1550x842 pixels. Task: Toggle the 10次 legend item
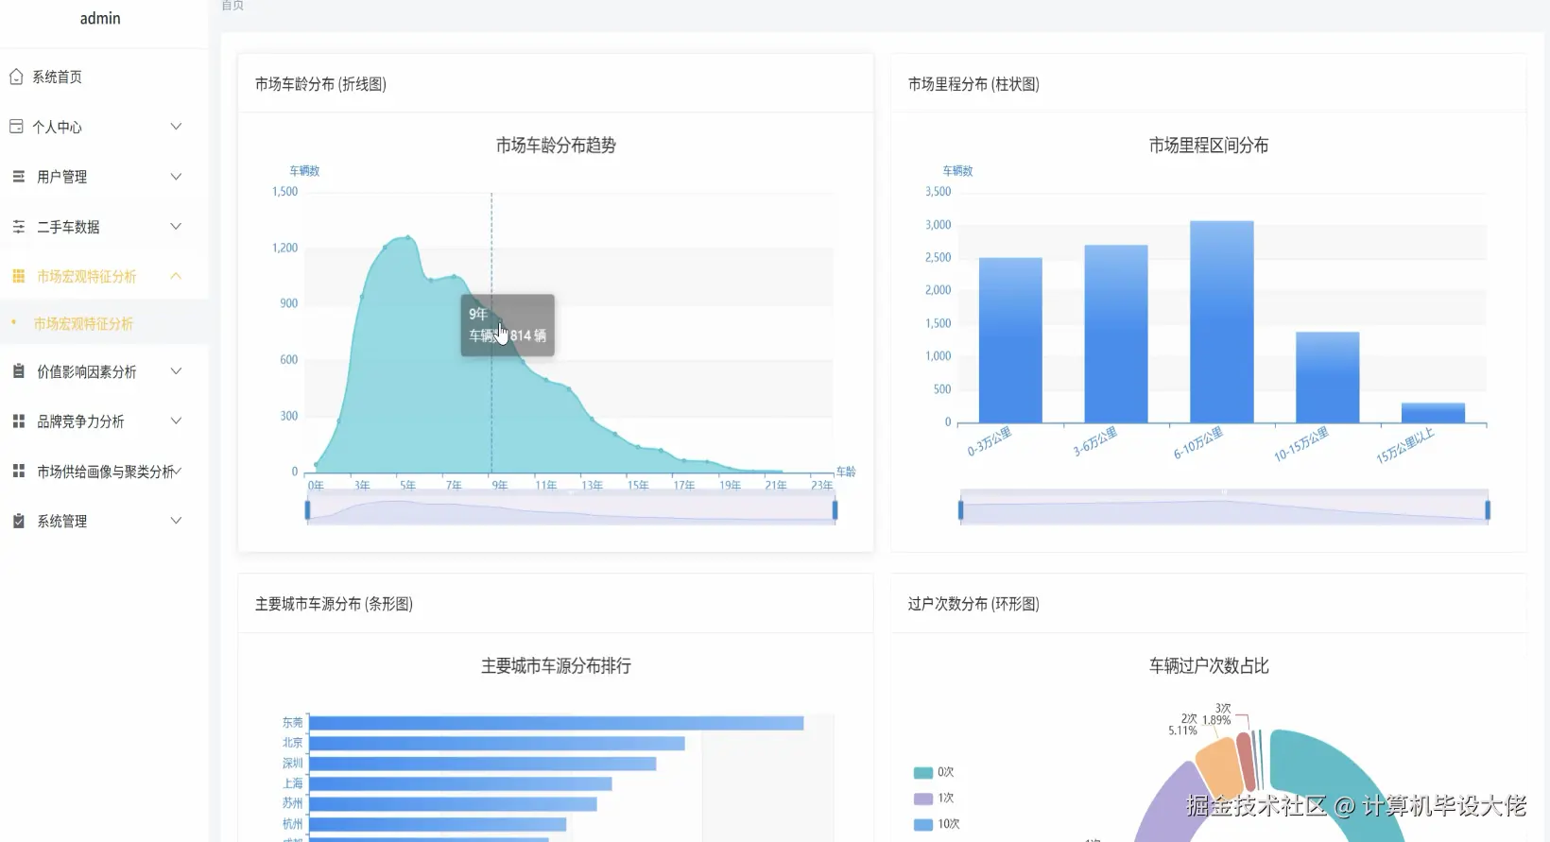click(x=937, y=824)
